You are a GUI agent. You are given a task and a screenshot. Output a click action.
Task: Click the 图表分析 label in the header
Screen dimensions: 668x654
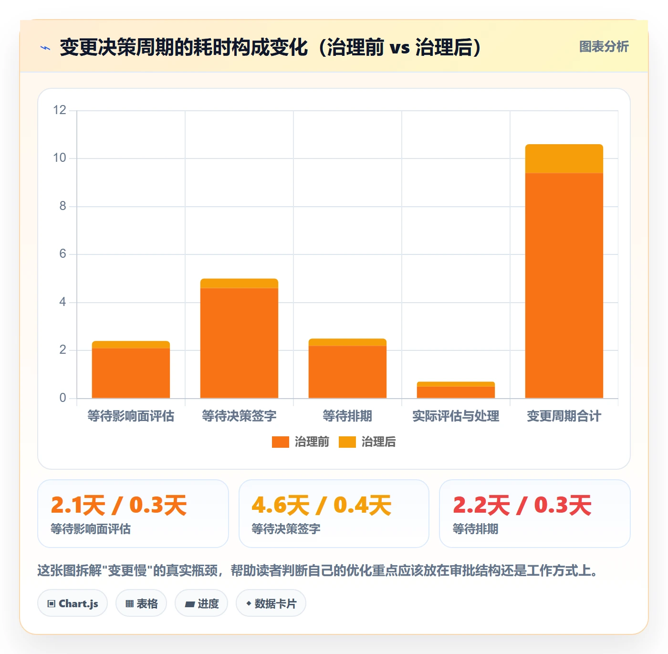[x=604, y=47]
